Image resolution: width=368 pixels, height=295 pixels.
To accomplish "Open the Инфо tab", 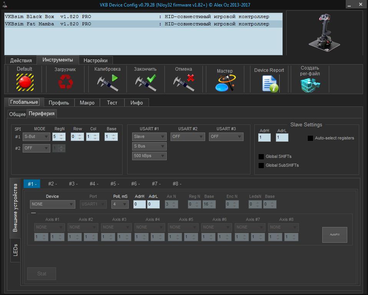I will click(137, 103).
